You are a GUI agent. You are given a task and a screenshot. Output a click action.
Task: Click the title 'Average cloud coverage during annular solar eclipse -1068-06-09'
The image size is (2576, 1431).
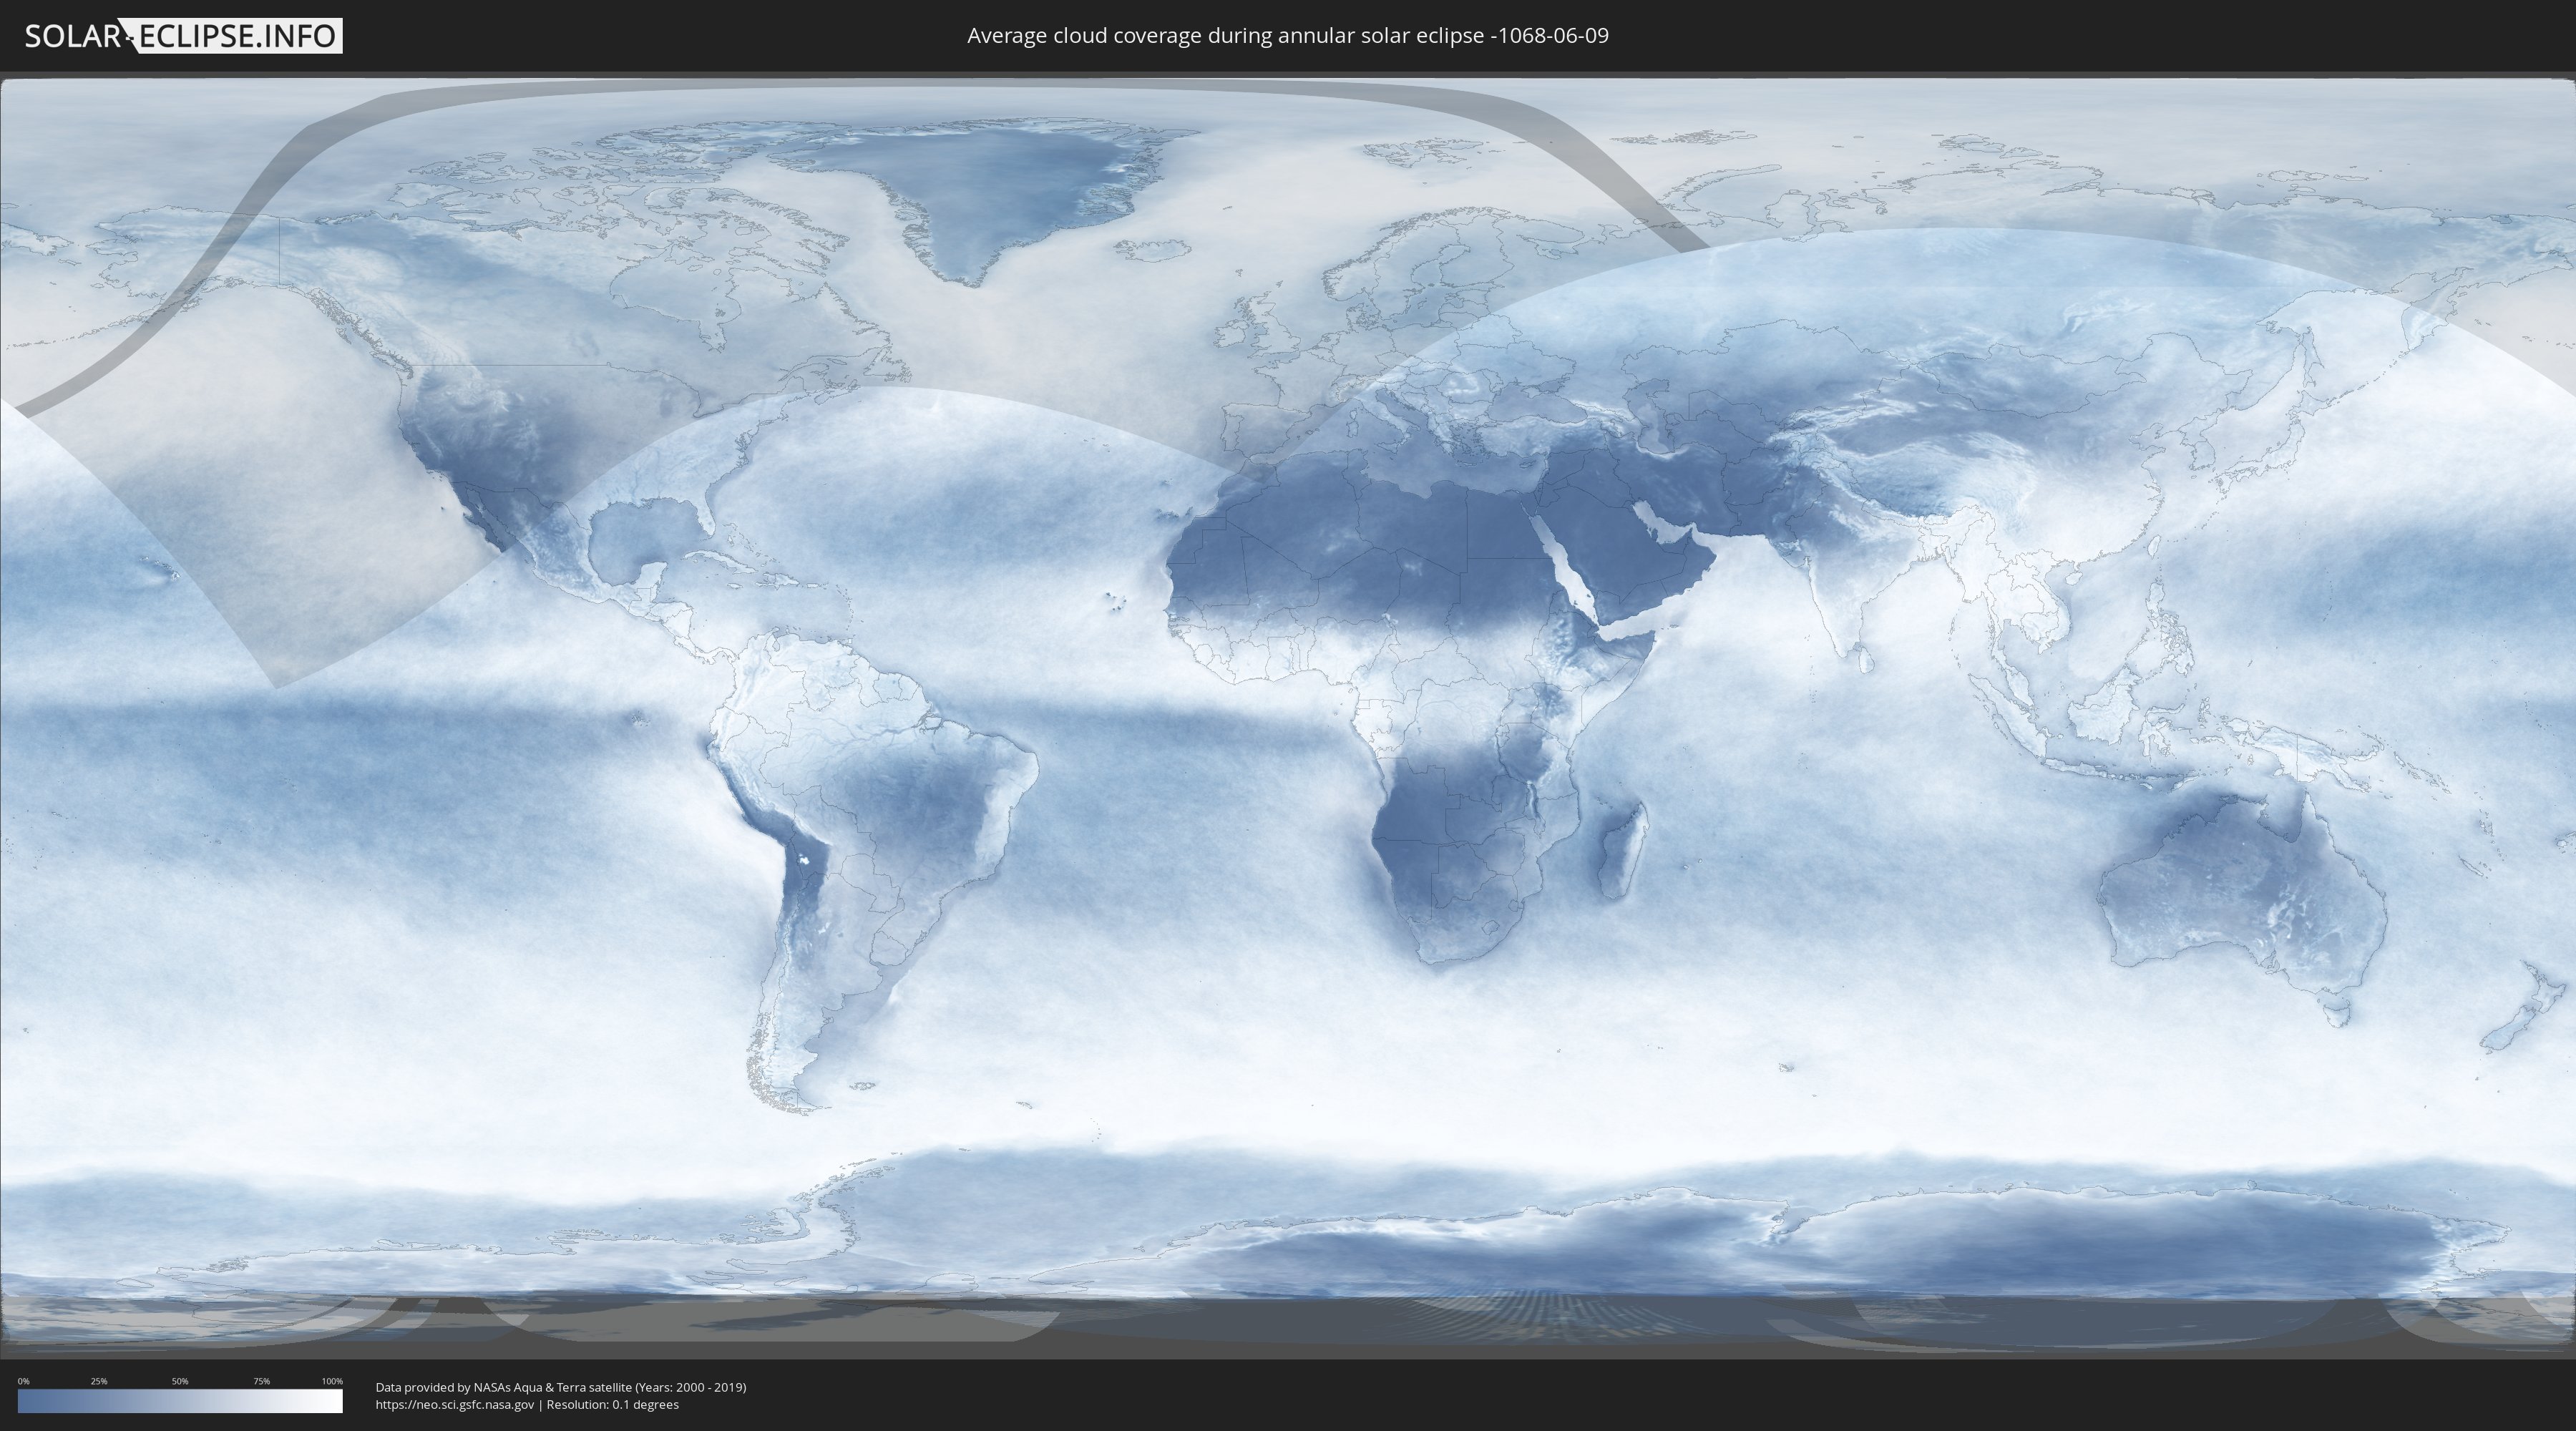point(1288,36)
